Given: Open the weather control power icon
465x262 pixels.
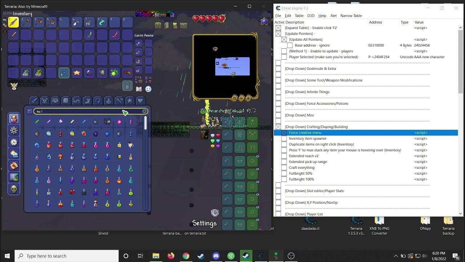Looking at the screenshot, I should click(13, 154).
